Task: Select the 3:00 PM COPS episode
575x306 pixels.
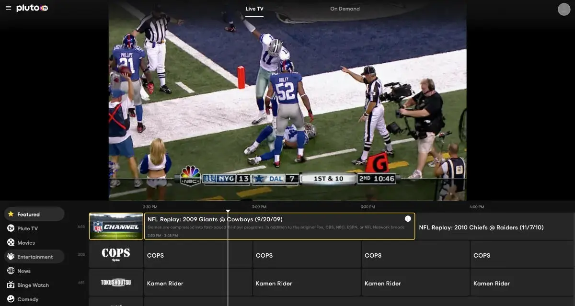Action: click(x=306, y=255)
